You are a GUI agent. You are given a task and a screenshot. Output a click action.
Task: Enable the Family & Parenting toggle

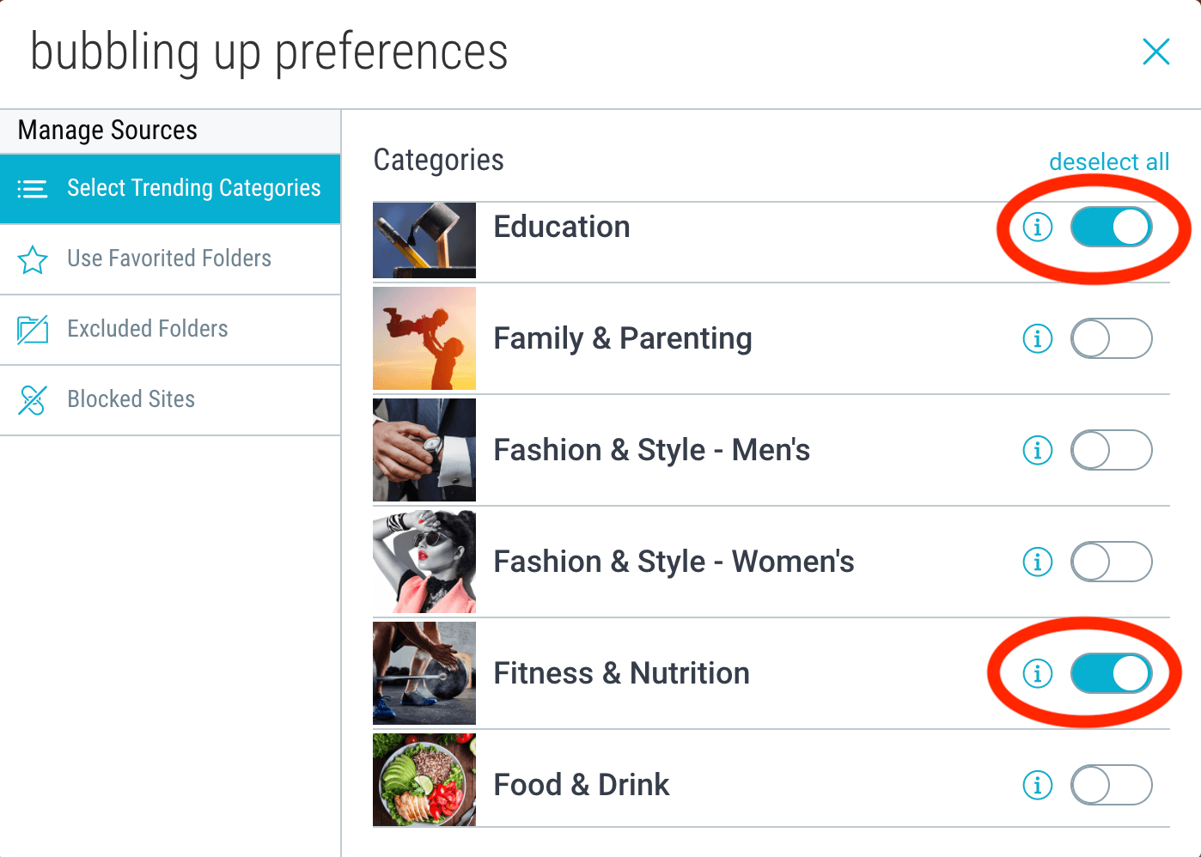1111,338
